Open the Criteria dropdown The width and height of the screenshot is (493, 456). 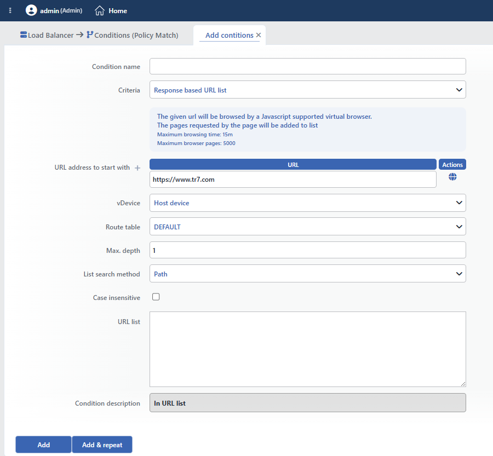(307, 90)
